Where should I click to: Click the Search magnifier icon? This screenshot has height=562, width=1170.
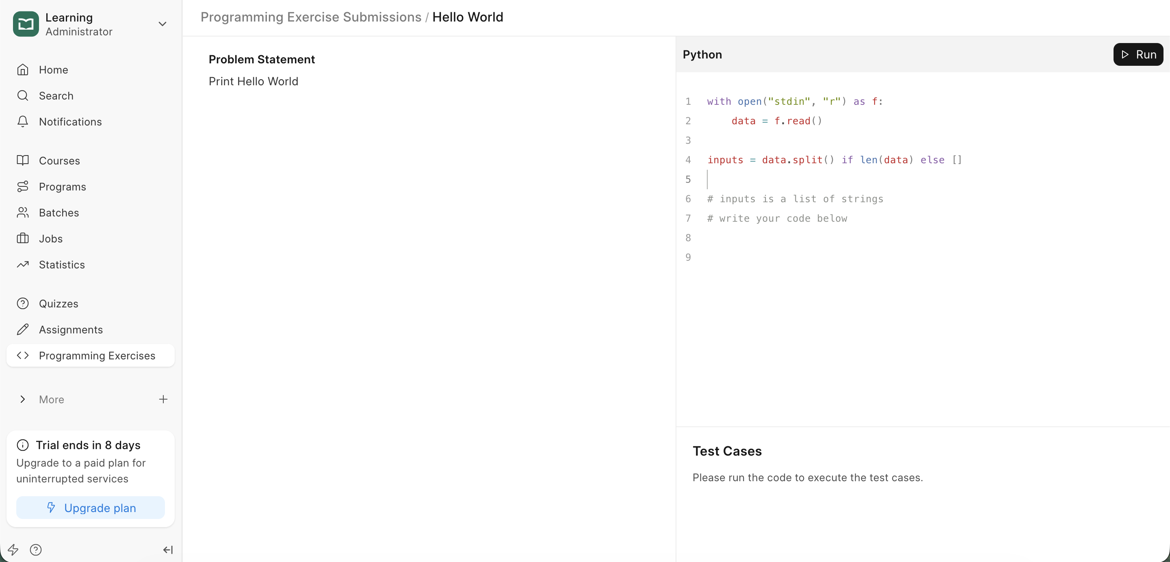click(23, 96)
